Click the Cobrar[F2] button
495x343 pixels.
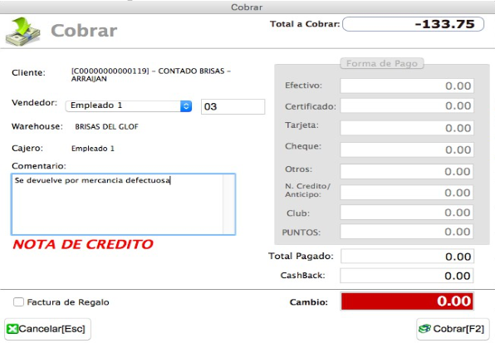tap(453, 329)
